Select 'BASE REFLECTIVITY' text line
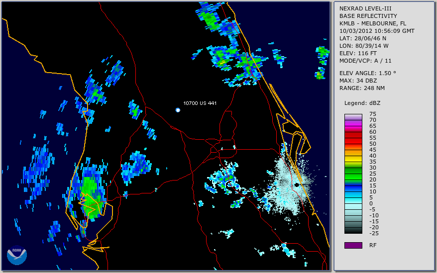The height and width of the screenshot is (273, 437). point(368,16)
